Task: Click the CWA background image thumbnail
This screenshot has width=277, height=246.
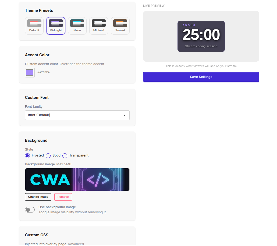Action: coord(77,180)
